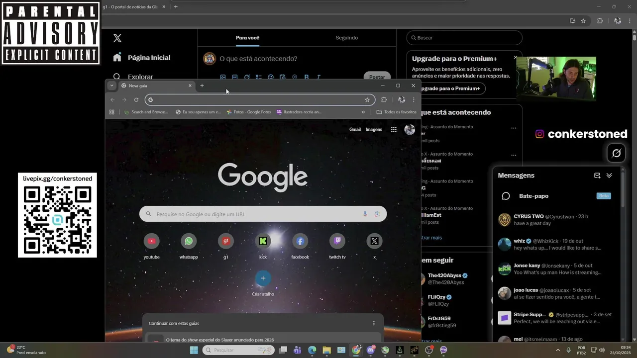Open the bookmarks bar apps grid icon
The image size is (637, 358).
point(112,112)
